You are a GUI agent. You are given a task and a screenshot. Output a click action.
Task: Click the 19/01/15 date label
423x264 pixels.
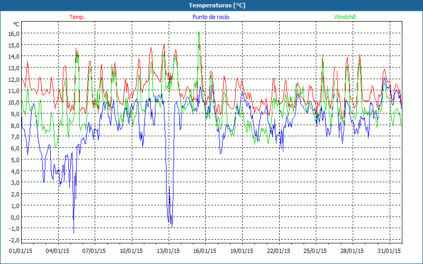242,251
